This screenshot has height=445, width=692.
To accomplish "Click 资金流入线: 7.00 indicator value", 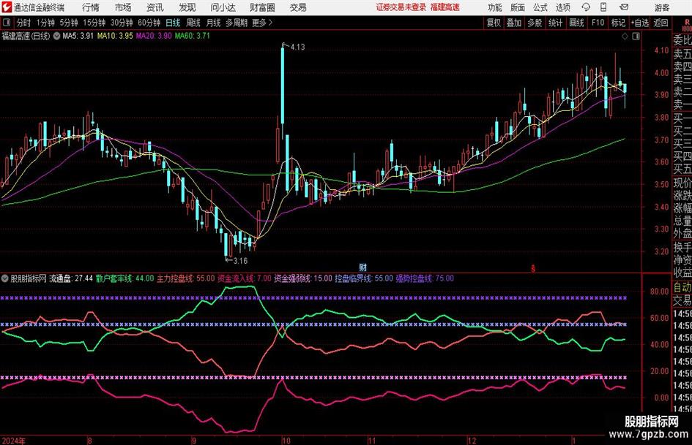I will click(245, 278).
